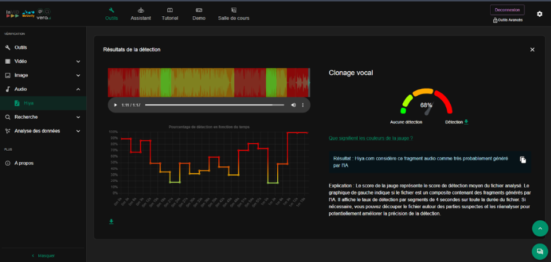The height and width of the screenshot is (262, 551).
Task: Close the detection results panel
Action: [532, 50]
